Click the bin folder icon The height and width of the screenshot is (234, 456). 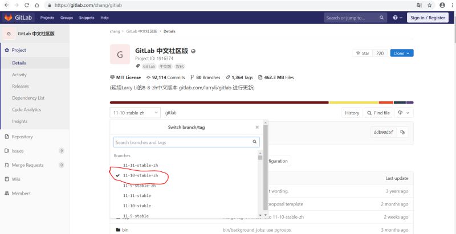point(118,230)
